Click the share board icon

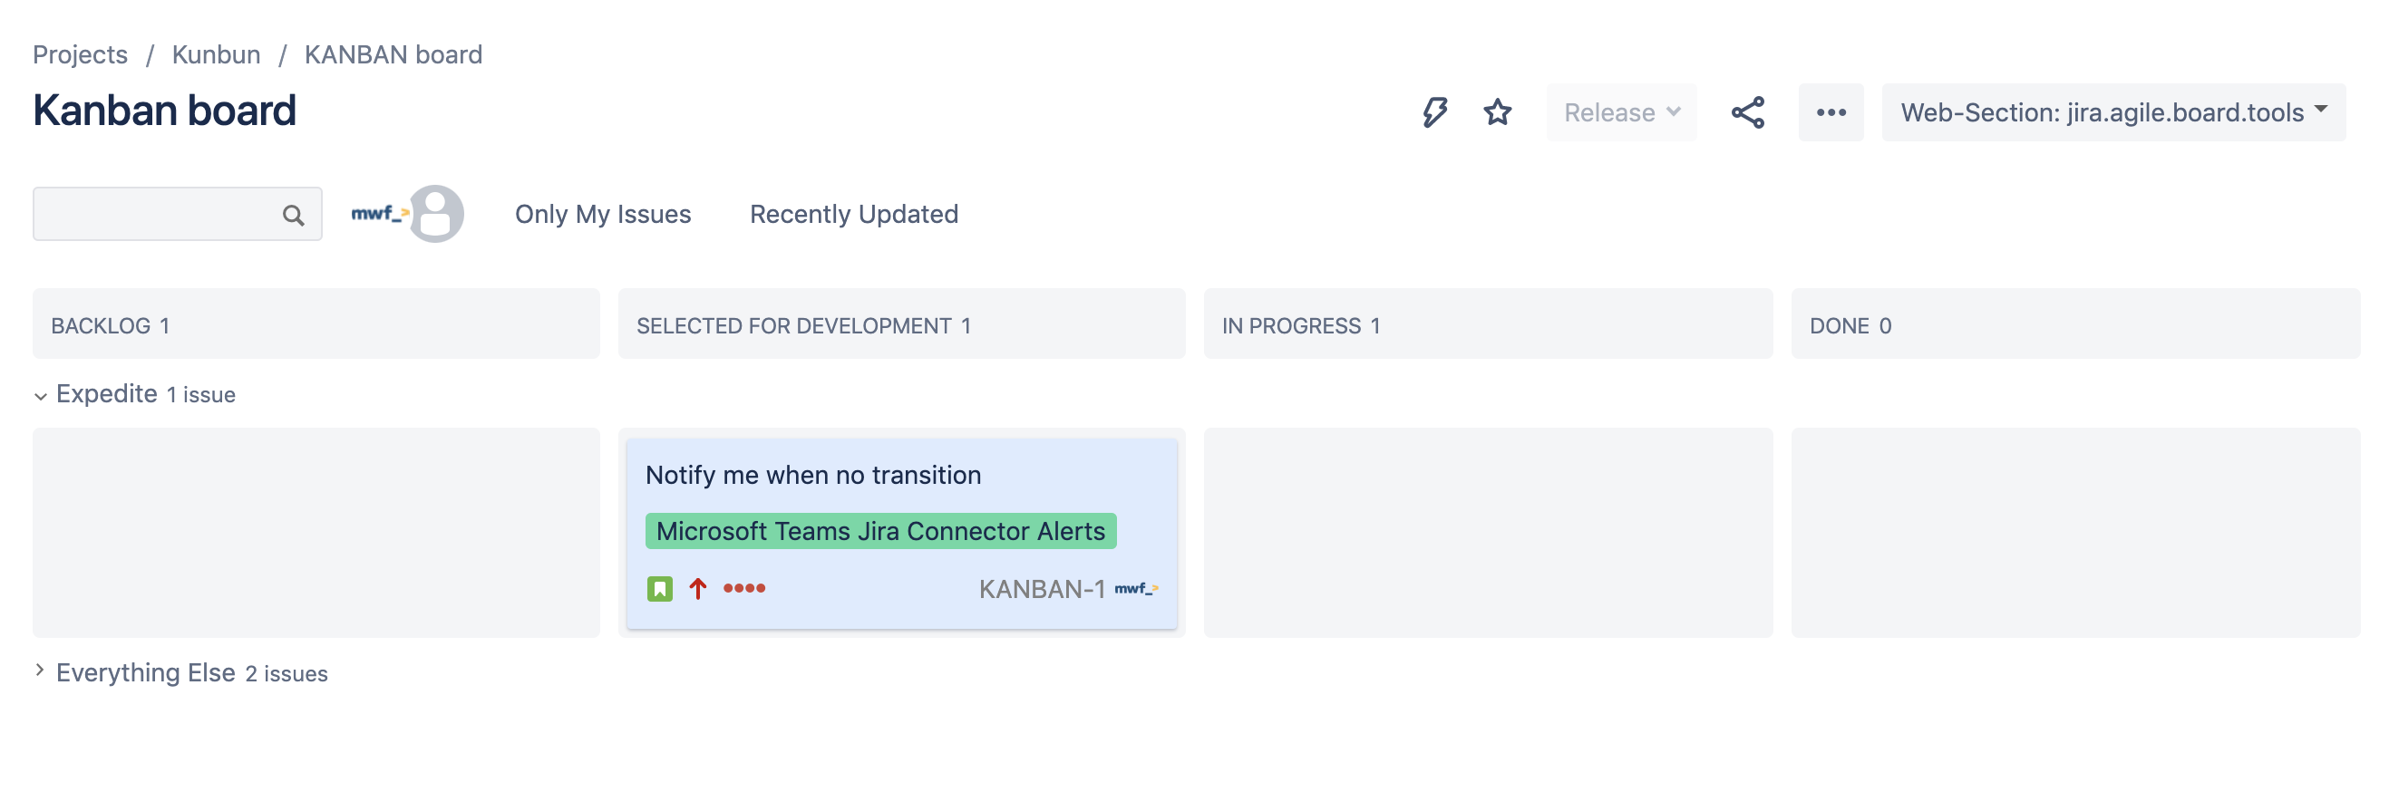point(1747,112)
